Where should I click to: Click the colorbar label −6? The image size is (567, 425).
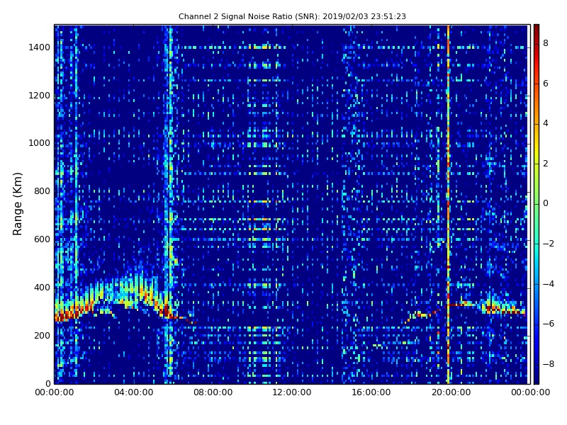tap(549, 324)
